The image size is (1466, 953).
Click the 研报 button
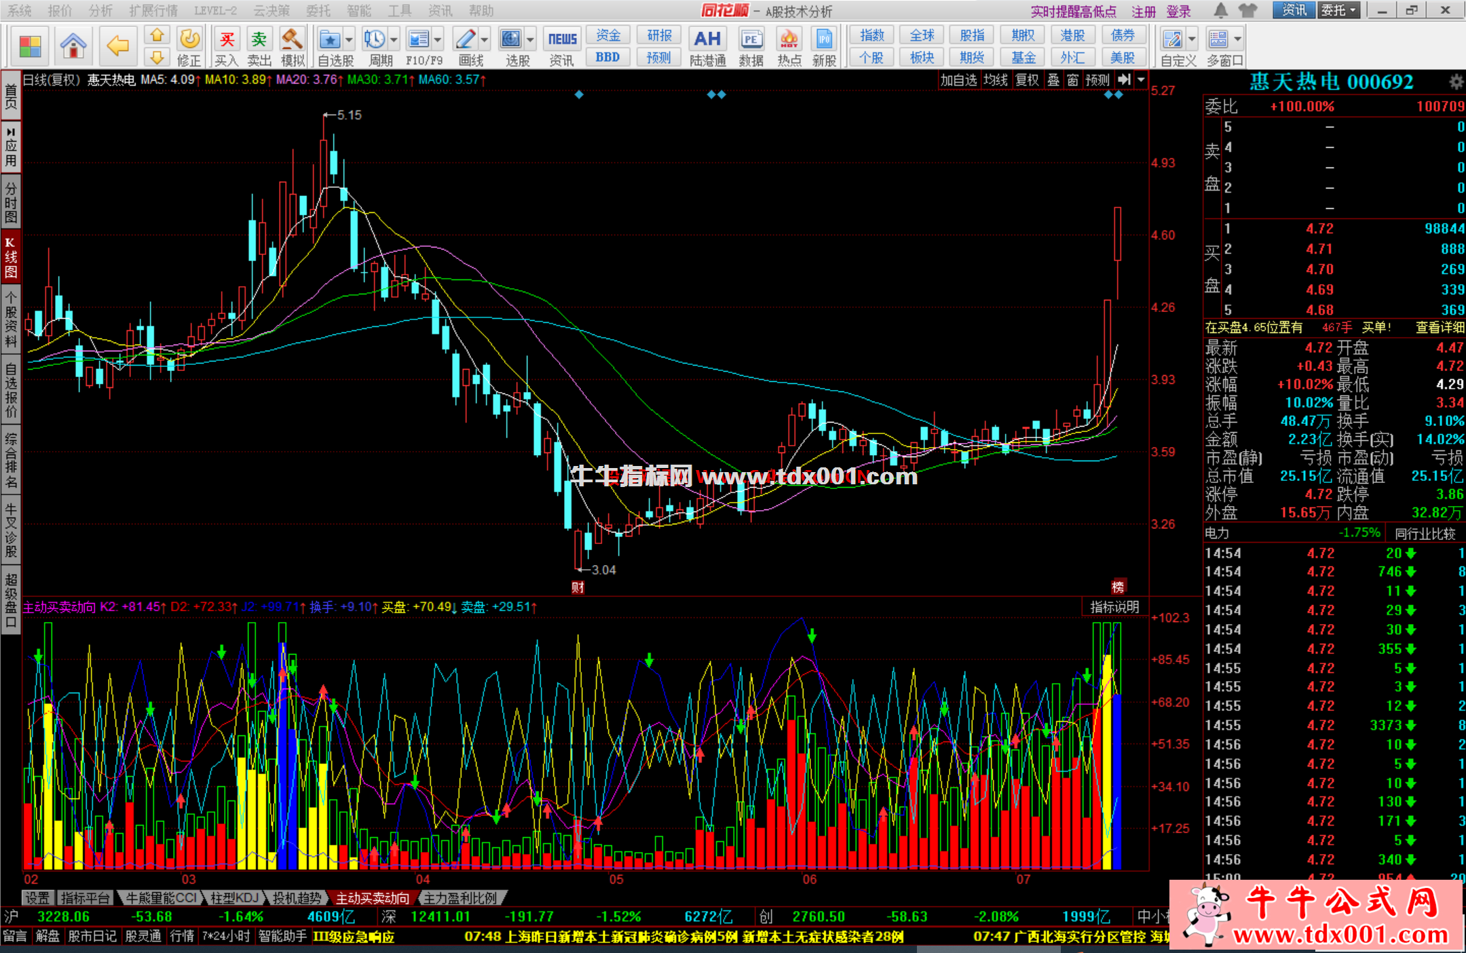coord(659,35)
